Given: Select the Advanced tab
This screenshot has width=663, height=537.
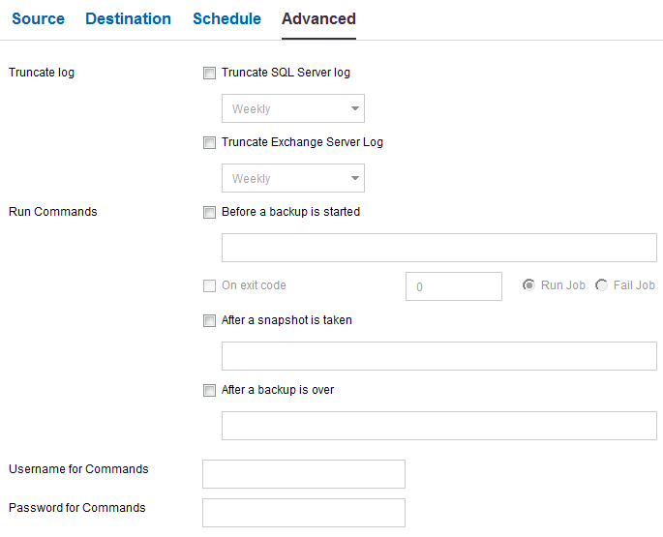Looking at the screenshot, I should (318, 19).
